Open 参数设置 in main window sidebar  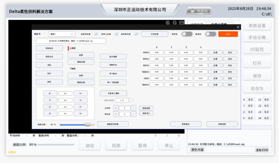[257, 26]
